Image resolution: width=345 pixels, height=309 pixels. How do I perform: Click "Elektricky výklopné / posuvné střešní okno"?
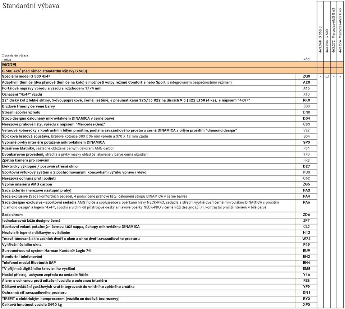point(40,166)
